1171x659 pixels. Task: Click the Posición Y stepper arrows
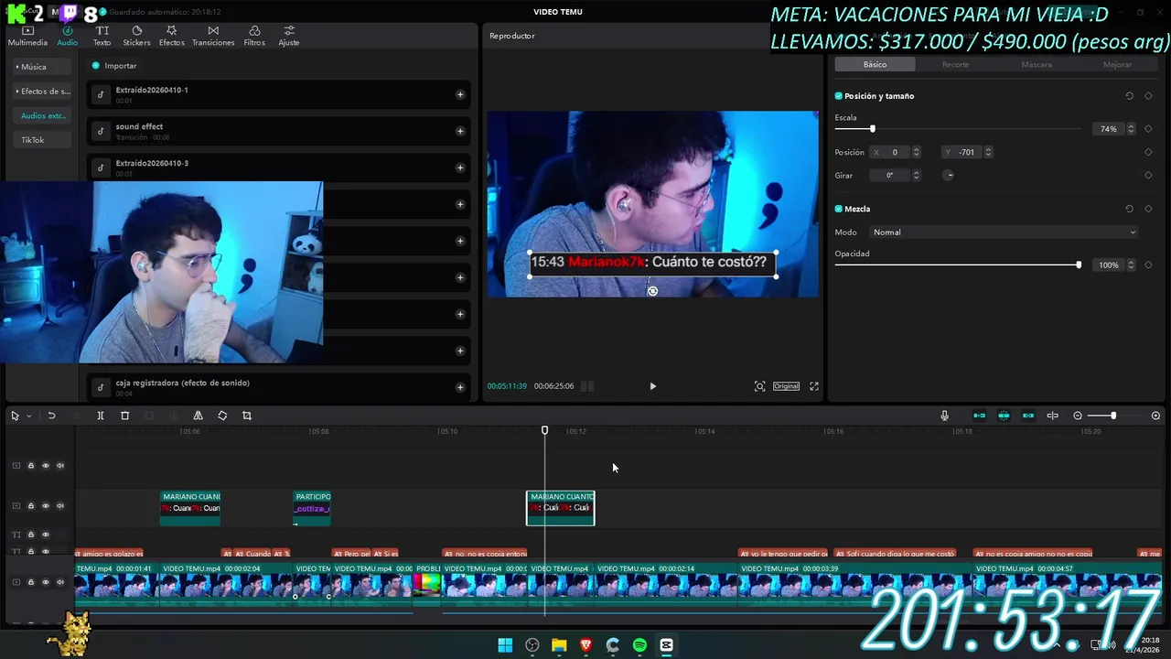point(988,152)
